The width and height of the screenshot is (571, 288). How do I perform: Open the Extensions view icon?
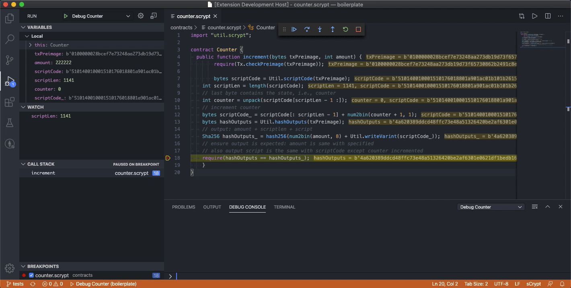[10, 102]
